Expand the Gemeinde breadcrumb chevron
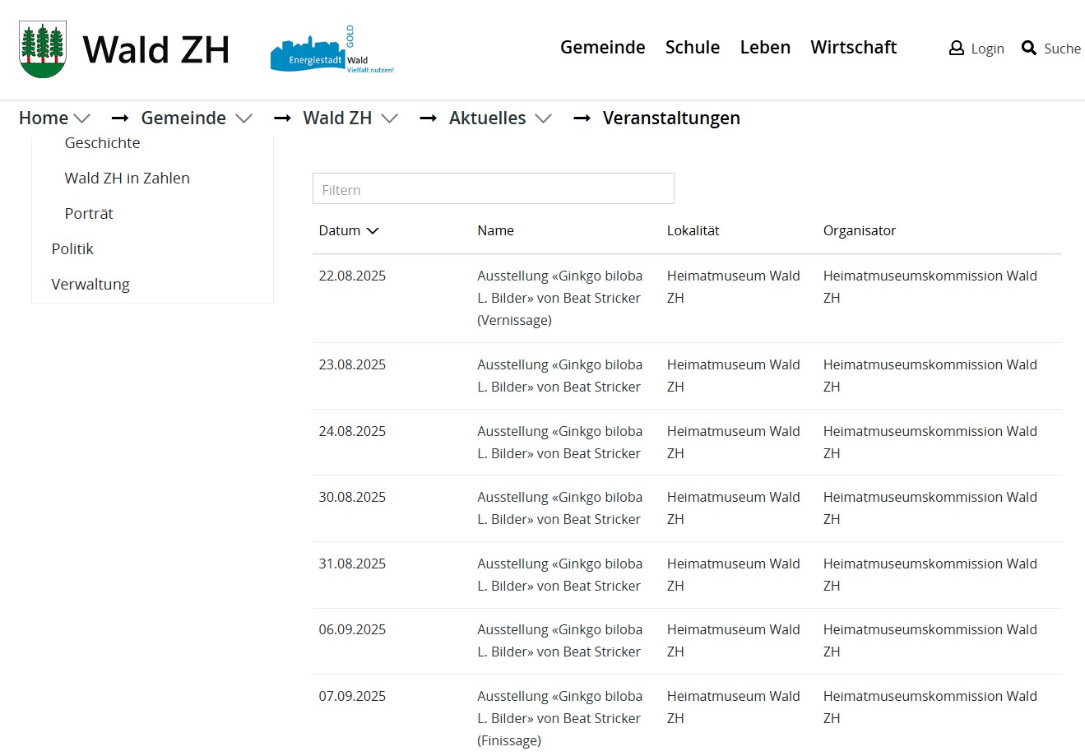The width and height of the screenshot is (1085, 756). click(x=243, y=118)
